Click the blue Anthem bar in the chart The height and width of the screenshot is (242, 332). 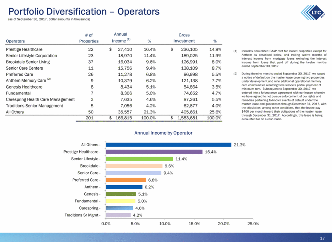pyautogui.click(x=124, y=187)
